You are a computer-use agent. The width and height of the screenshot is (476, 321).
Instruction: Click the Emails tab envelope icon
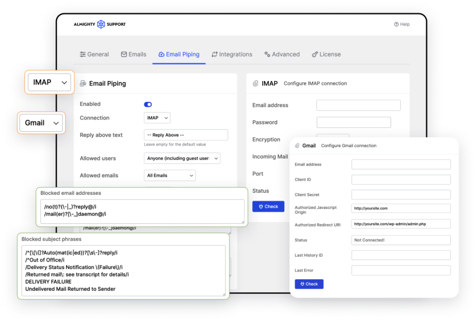(x=124, y=54)
